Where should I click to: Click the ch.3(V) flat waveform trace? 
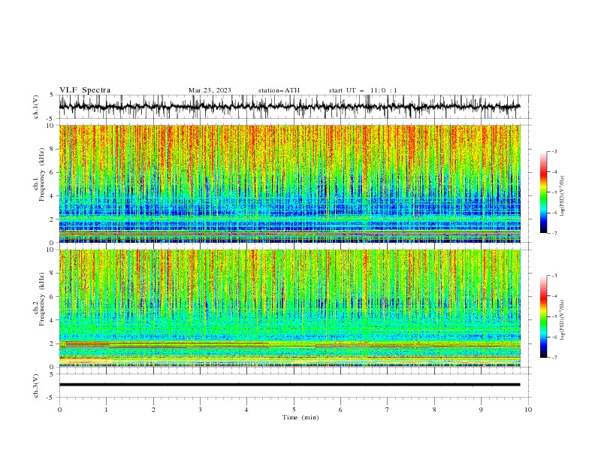(289, 385)
